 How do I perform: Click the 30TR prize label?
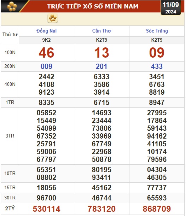pos(10,198)
